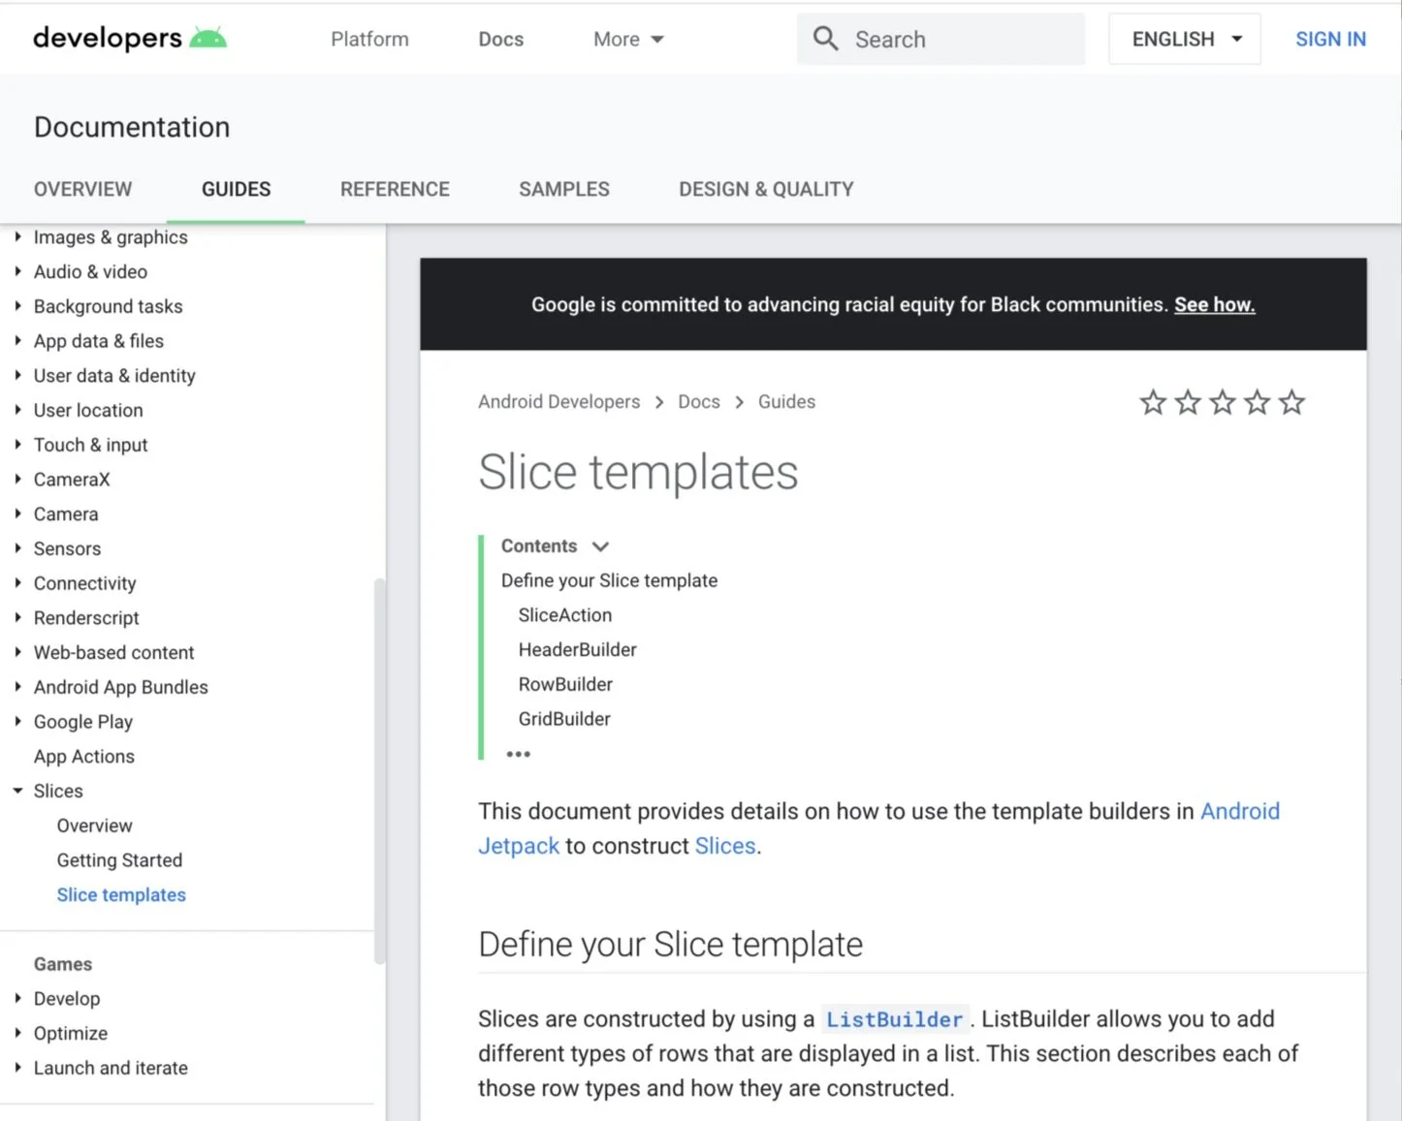1402x1121 pixels.
Task: Open the Docs menu item
Action: (x=501, y=40)
